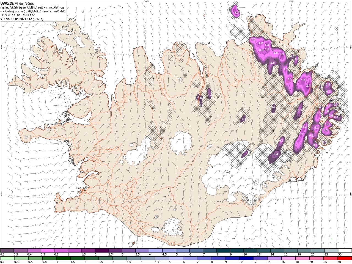Click the dark plum swatch above the 0.2 label
Screen dimensions: 352x264
coord(7,251)
